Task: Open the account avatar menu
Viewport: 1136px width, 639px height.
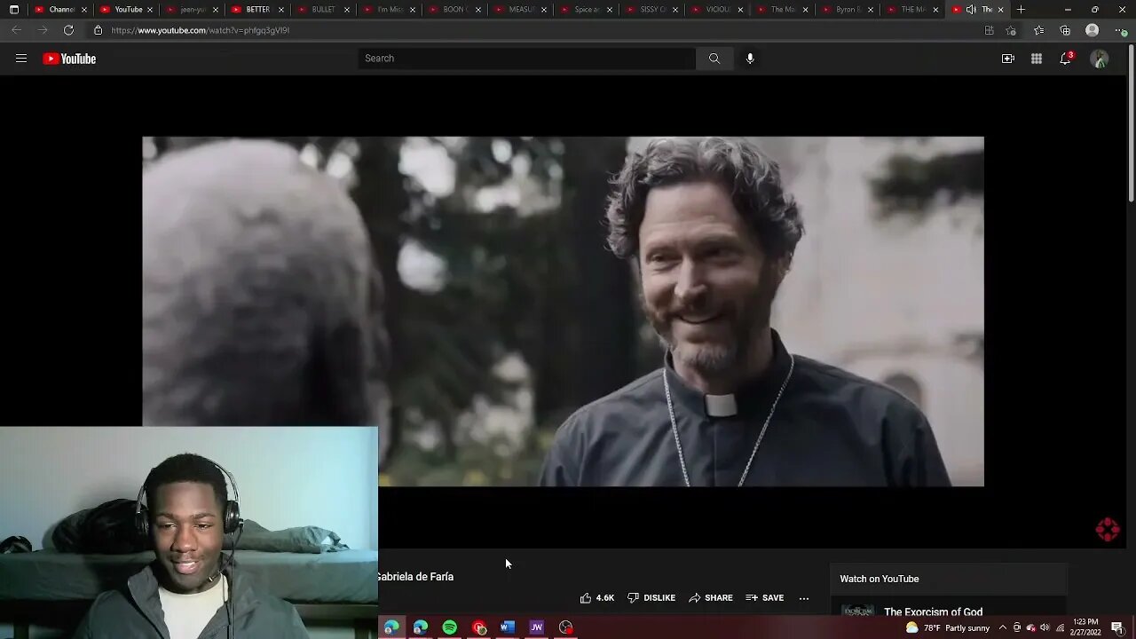Action: pyautogui.click(x=1100, y=59)
